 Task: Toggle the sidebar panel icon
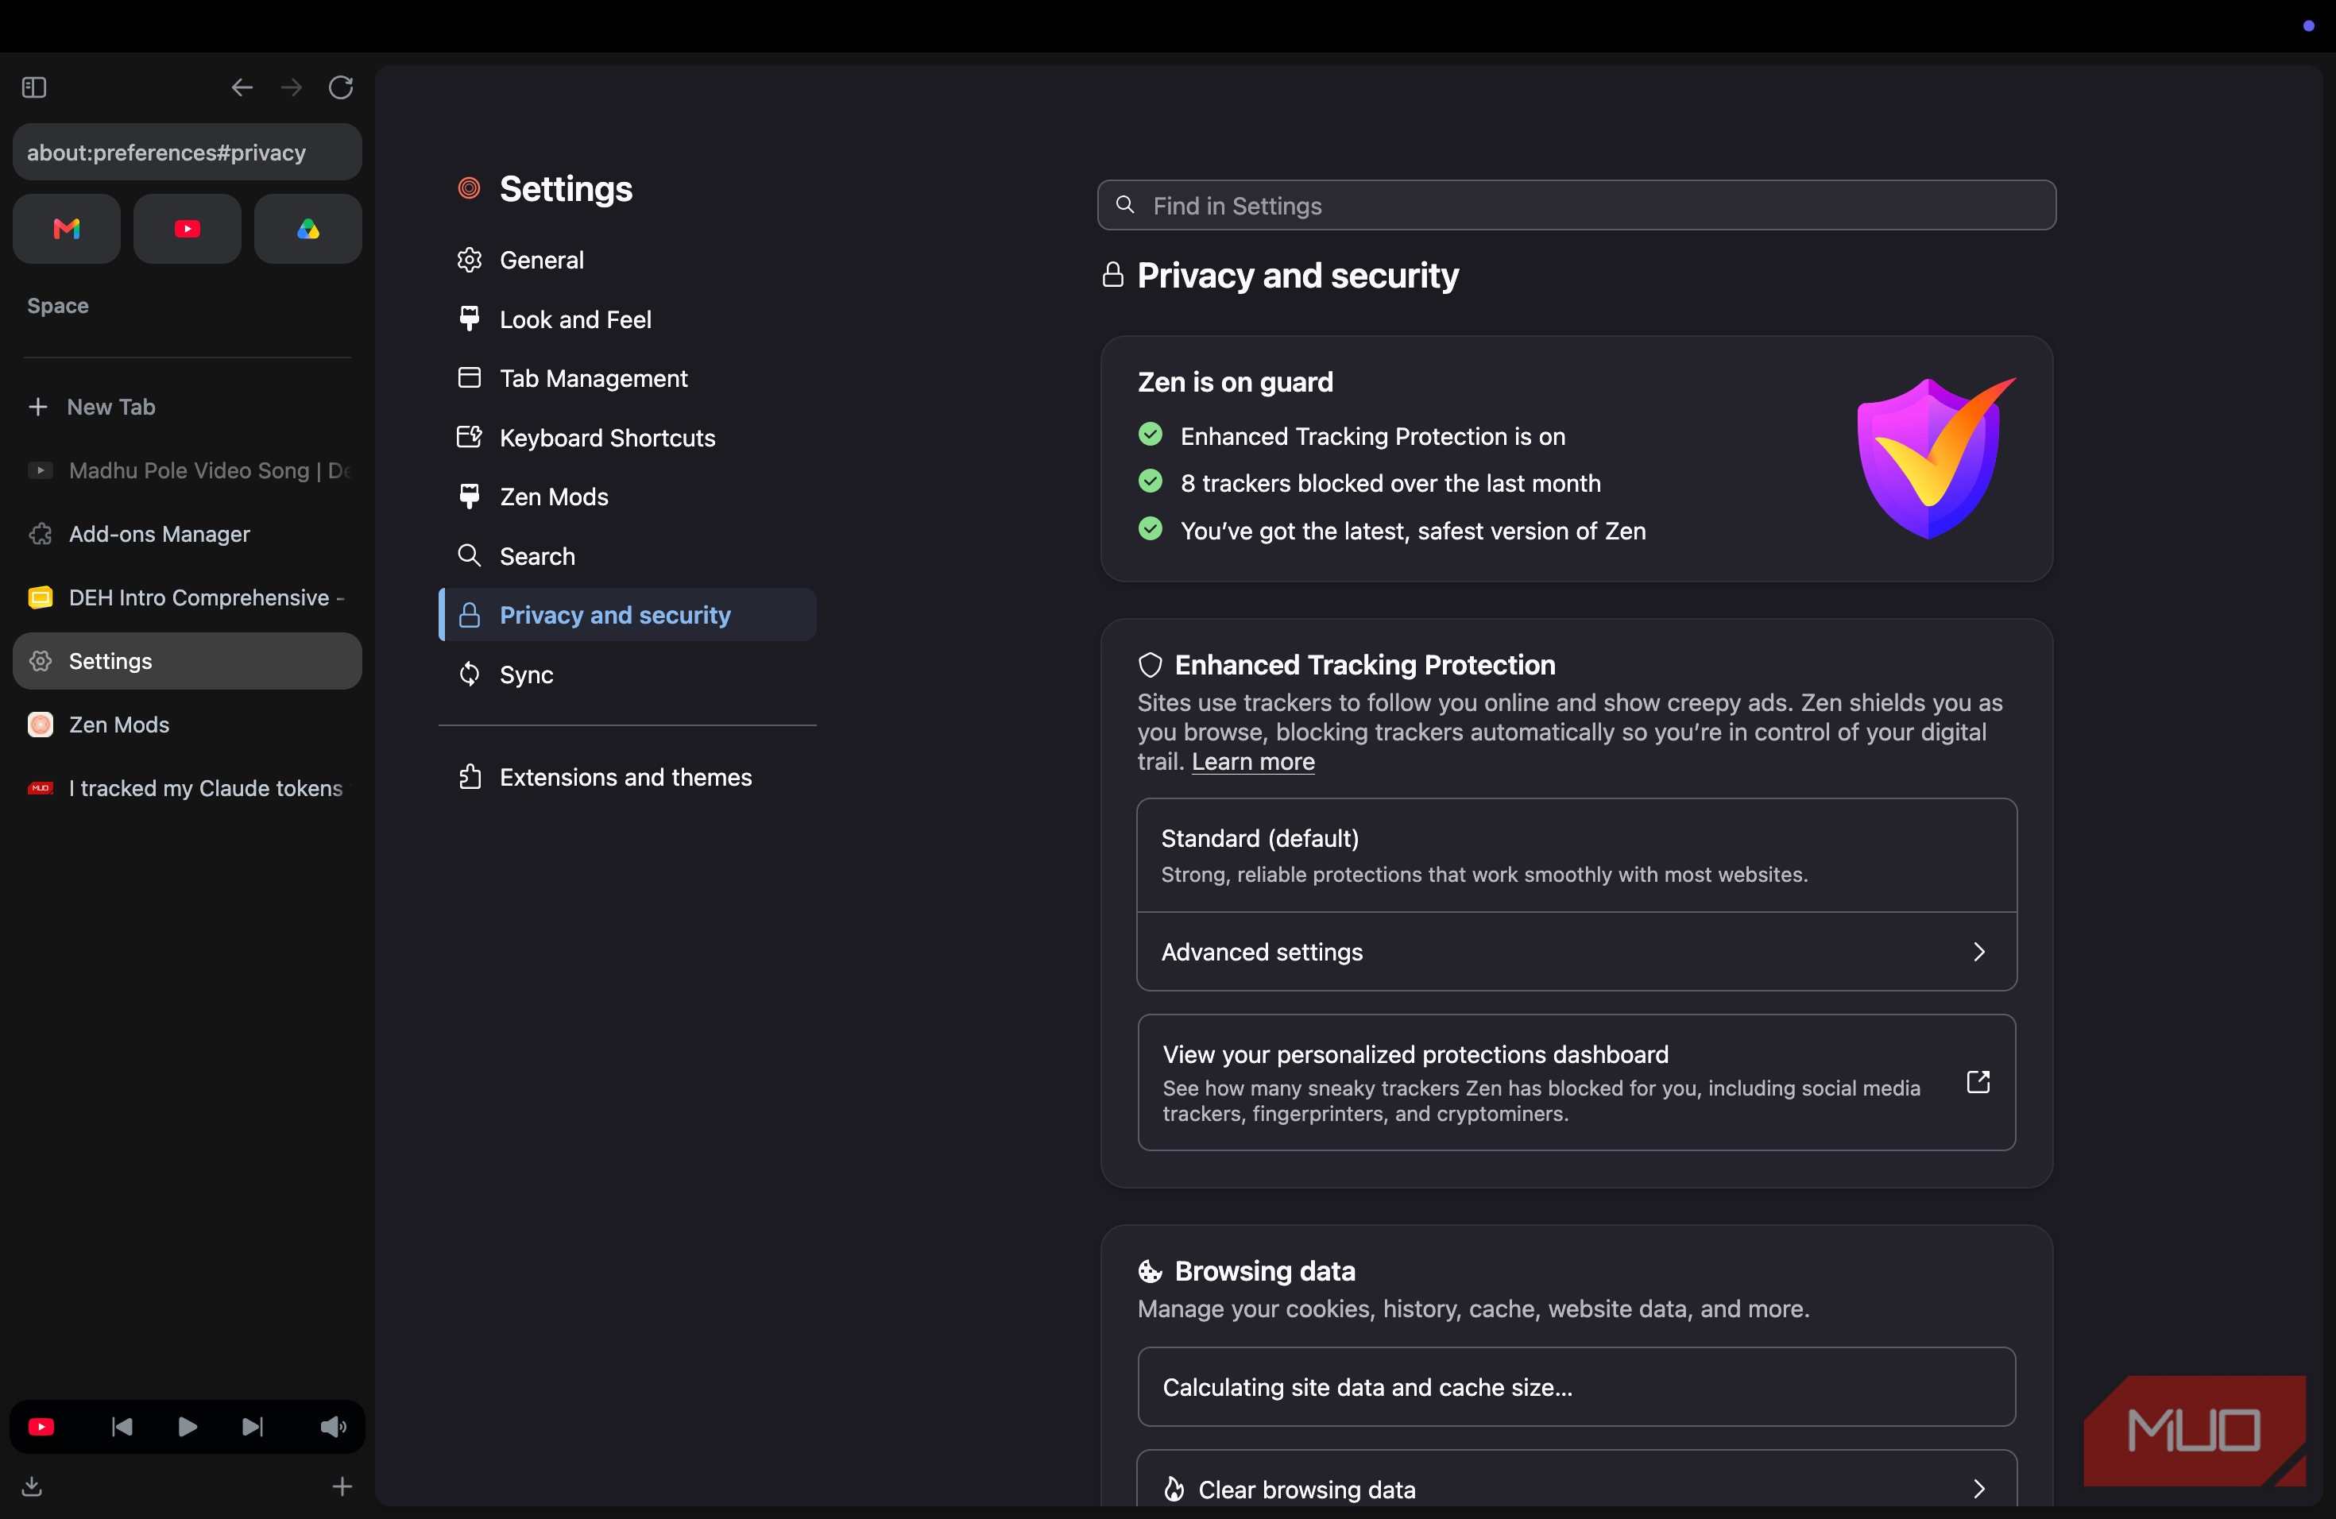(34, 87)
